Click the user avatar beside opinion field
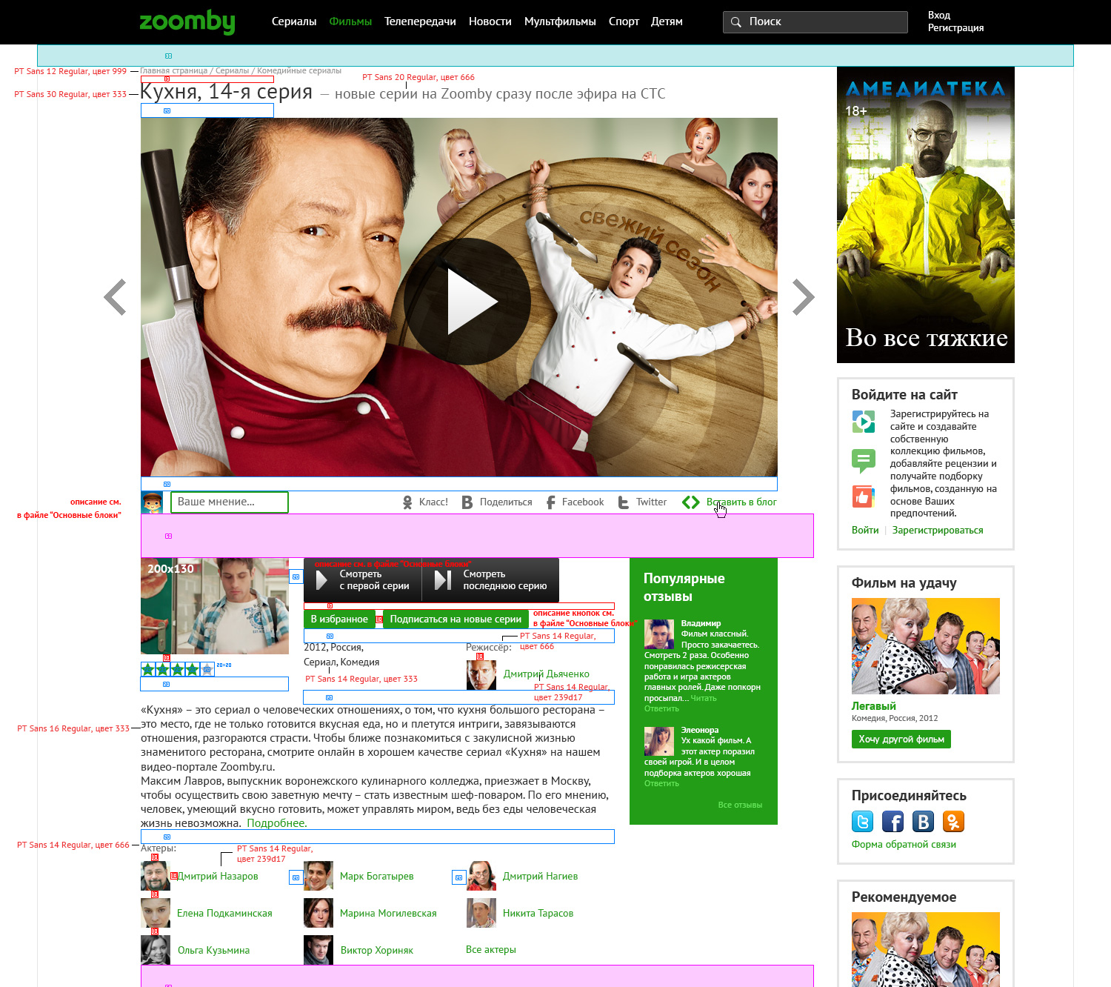This screenshot has width=1111, height=987. 152,502
